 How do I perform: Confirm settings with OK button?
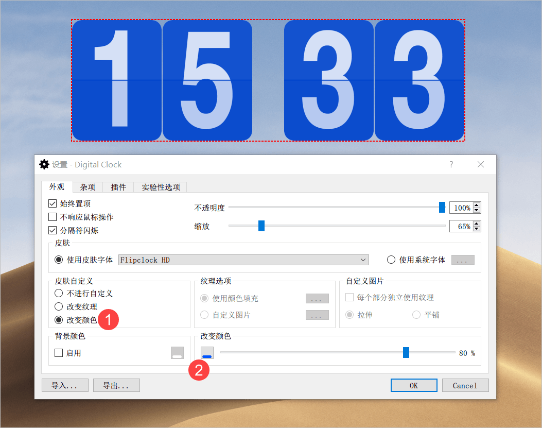pos(414,385)
